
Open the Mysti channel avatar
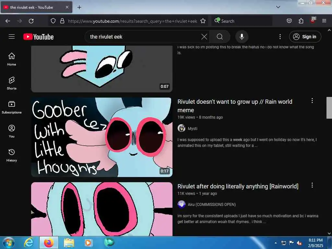182,128
